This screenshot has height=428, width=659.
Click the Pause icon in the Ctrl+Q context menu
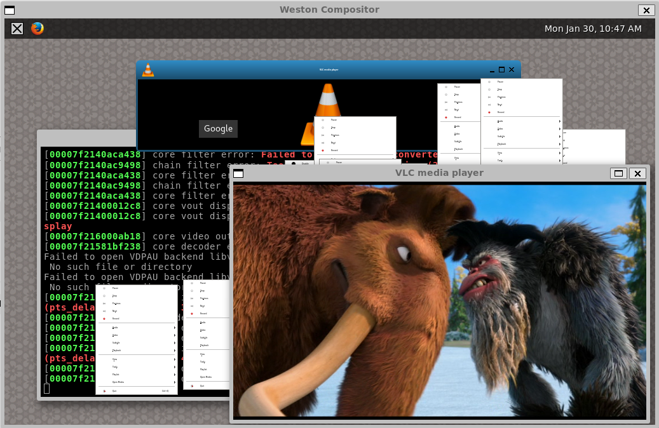[x=104, y=288]
